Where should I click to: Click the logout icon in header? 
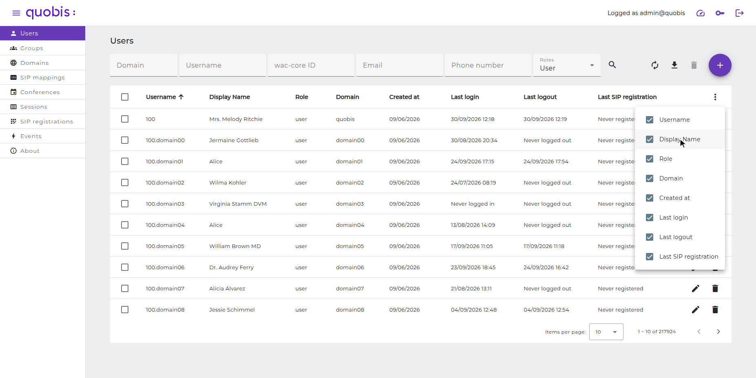coord(740,13)
